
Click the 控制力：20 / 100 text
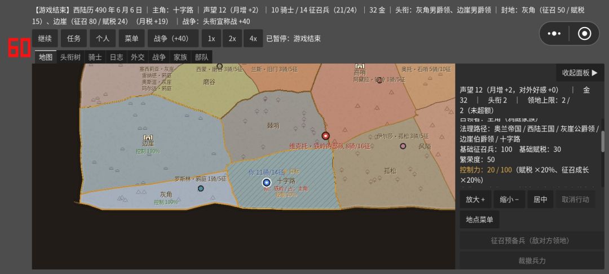coord(486,170)
